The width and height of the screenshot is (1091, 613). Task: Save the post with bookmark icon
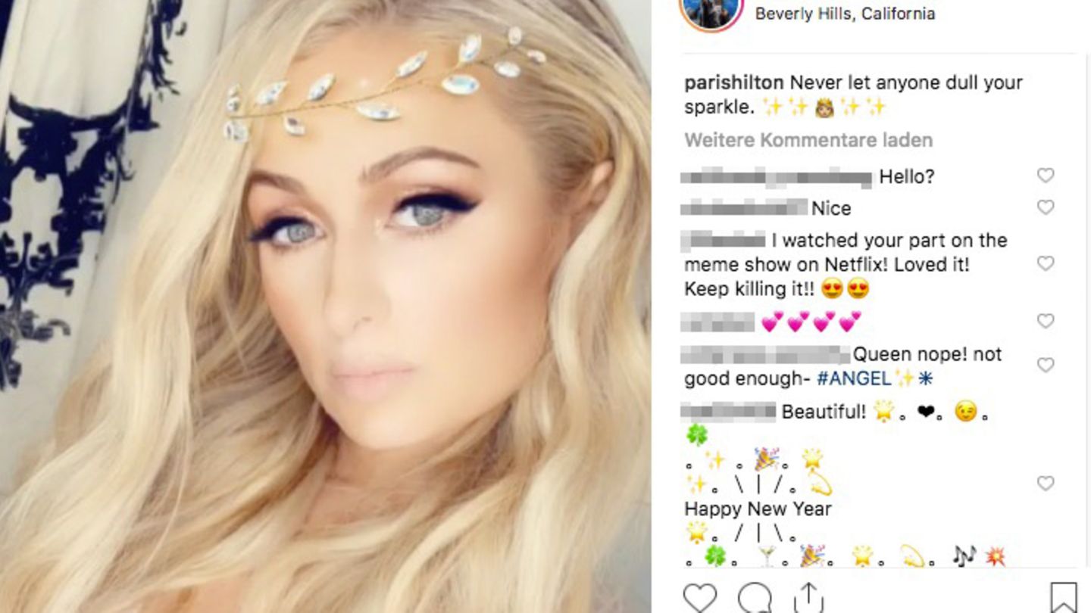pyautogui.click(x=1064, y=598)
